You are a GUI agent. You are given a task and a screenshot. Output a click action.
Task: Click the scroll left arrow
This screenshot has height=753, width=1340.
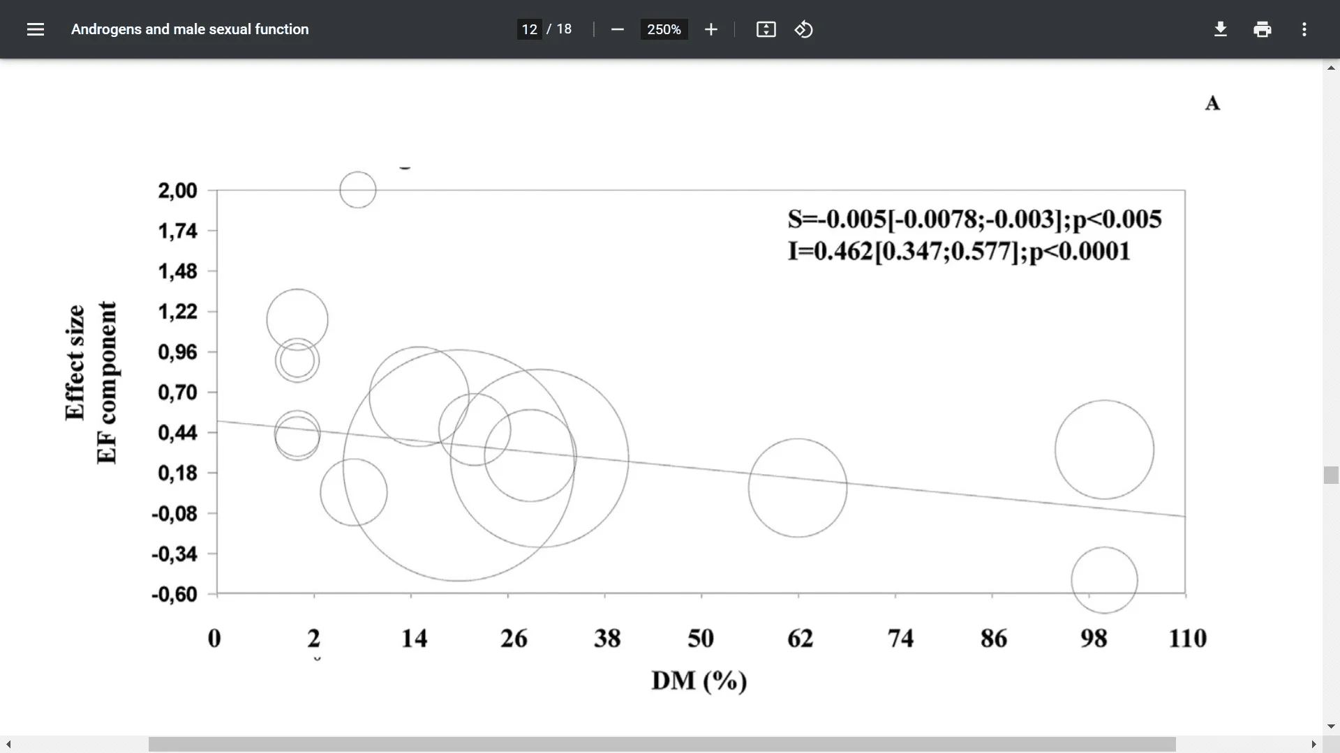point(8,745)
